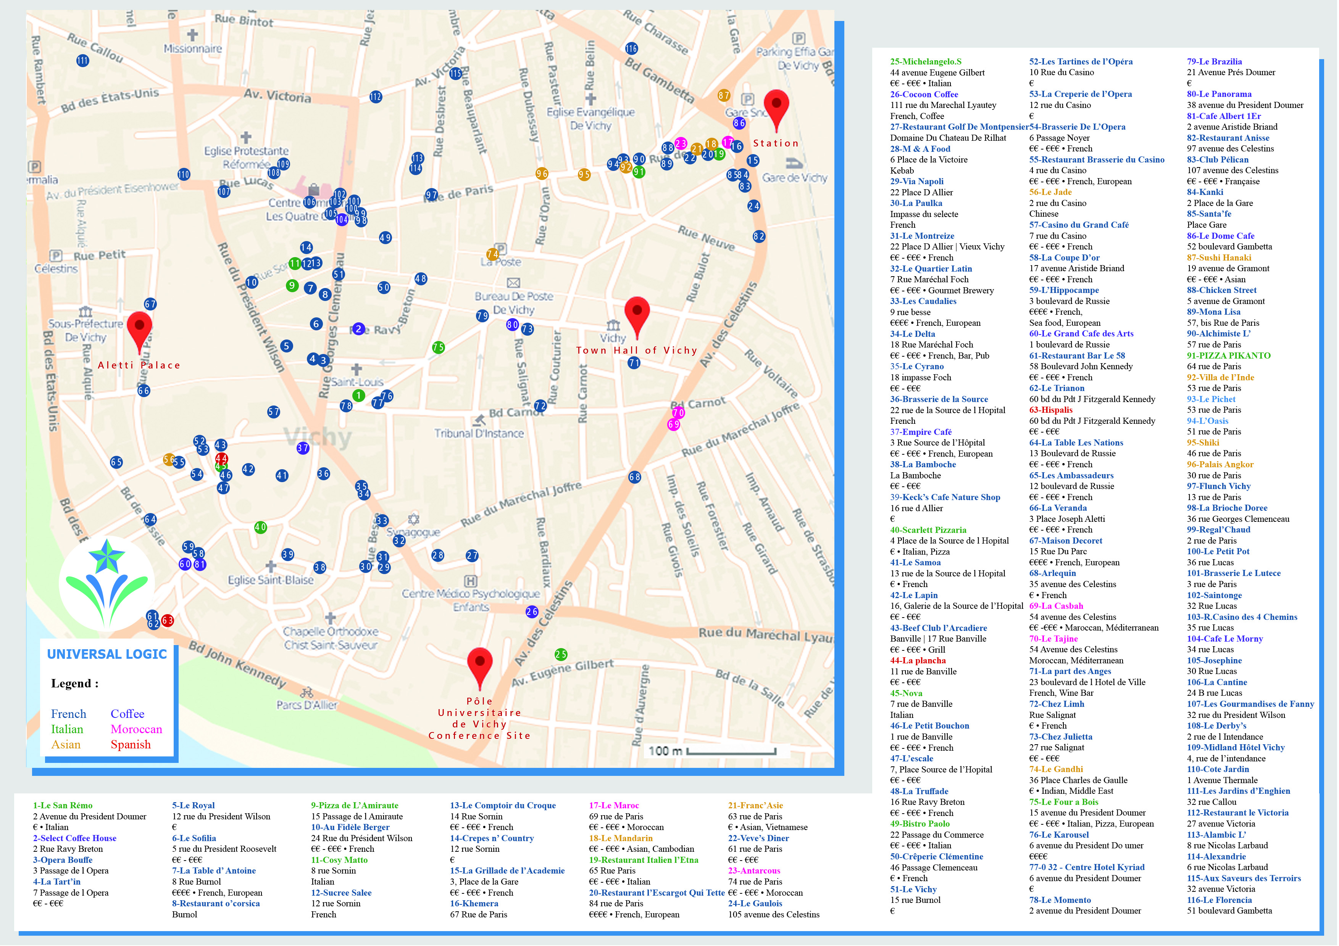Click the '17-Le Maroc' listing
Viewport: 1339px width, 946px height.
click(x=614, y=806)
